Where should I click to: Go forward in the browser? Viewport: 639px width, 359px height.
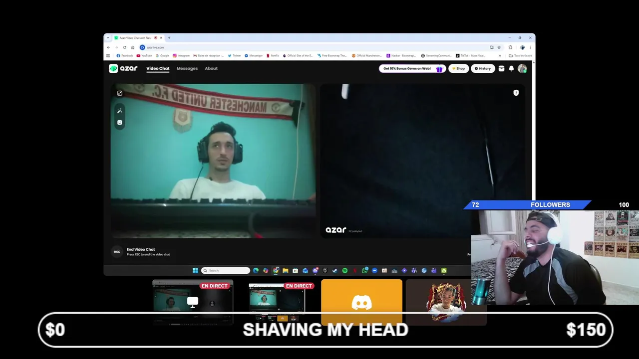point(116,47)
